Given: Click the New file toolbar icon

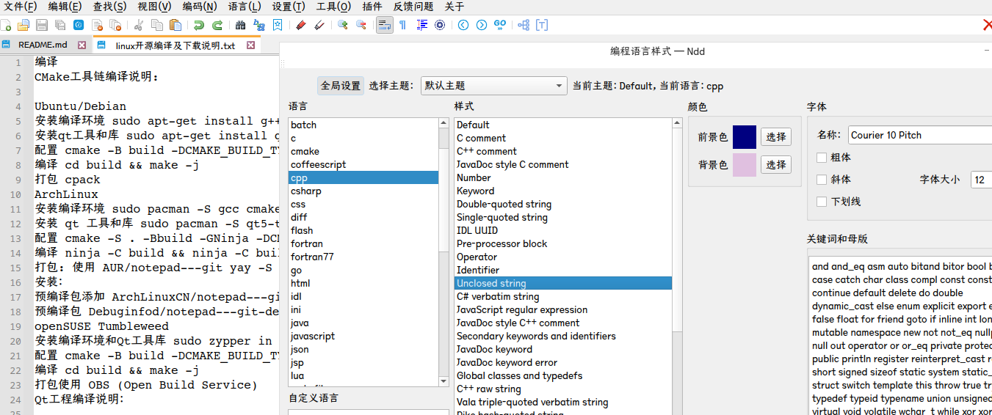Looking at the screenshot, I should click(x=5, y=25).
